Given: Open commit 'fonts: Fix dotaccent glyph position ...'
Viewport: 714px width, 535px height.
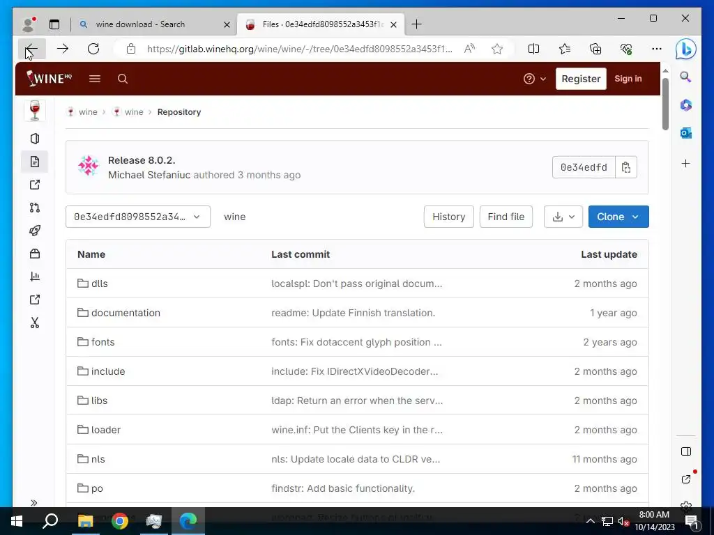Looking at the screenshot, I should coord(356,342).
